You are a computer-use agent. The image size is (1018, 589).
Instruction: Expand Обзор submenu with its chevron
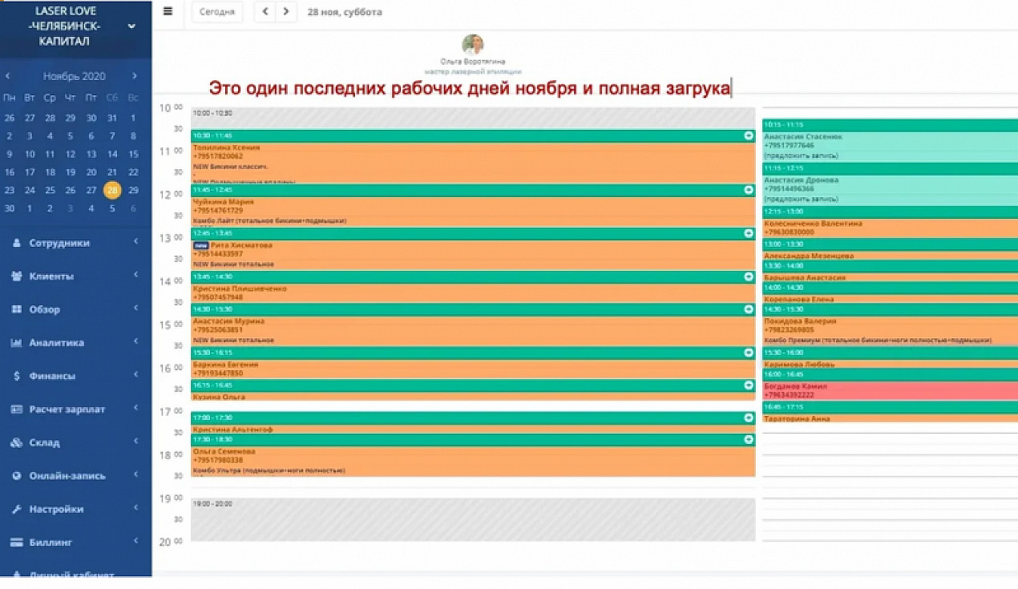tap(136, 308)
